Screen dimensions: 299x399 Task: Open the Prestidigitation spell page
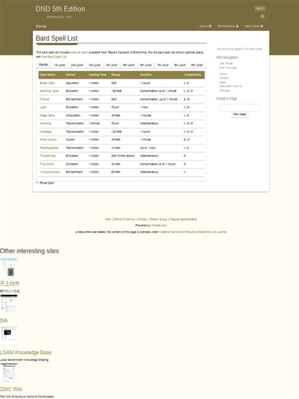[49, 148]
